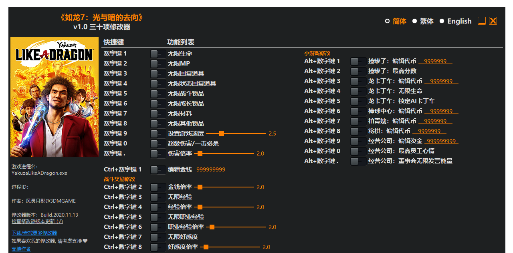
Task: Enable 经营公司: 董事会无限发言能量 toggle
Action: click(x=358, y=161)
